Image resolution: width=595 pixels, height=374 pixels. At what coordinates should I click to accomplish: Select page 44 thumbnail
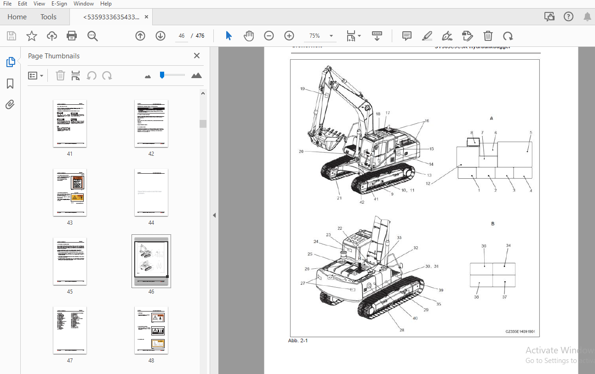151,193
